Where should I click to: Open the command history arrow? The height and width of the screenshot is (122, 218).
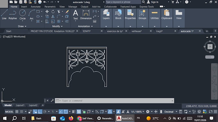pyautogui.click(x=172, y=101)
